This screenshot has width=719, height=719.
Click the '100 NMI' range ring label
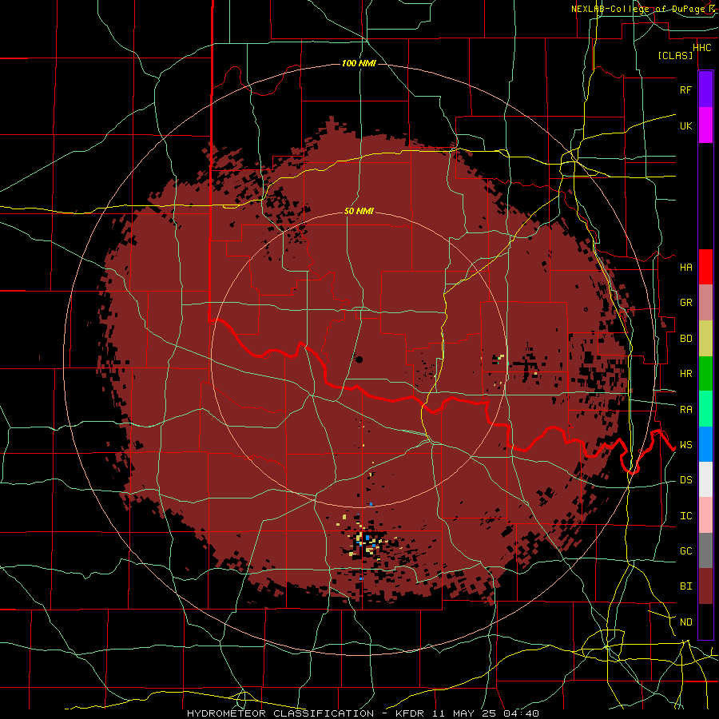pyautogui.click(x=359, y=63)
